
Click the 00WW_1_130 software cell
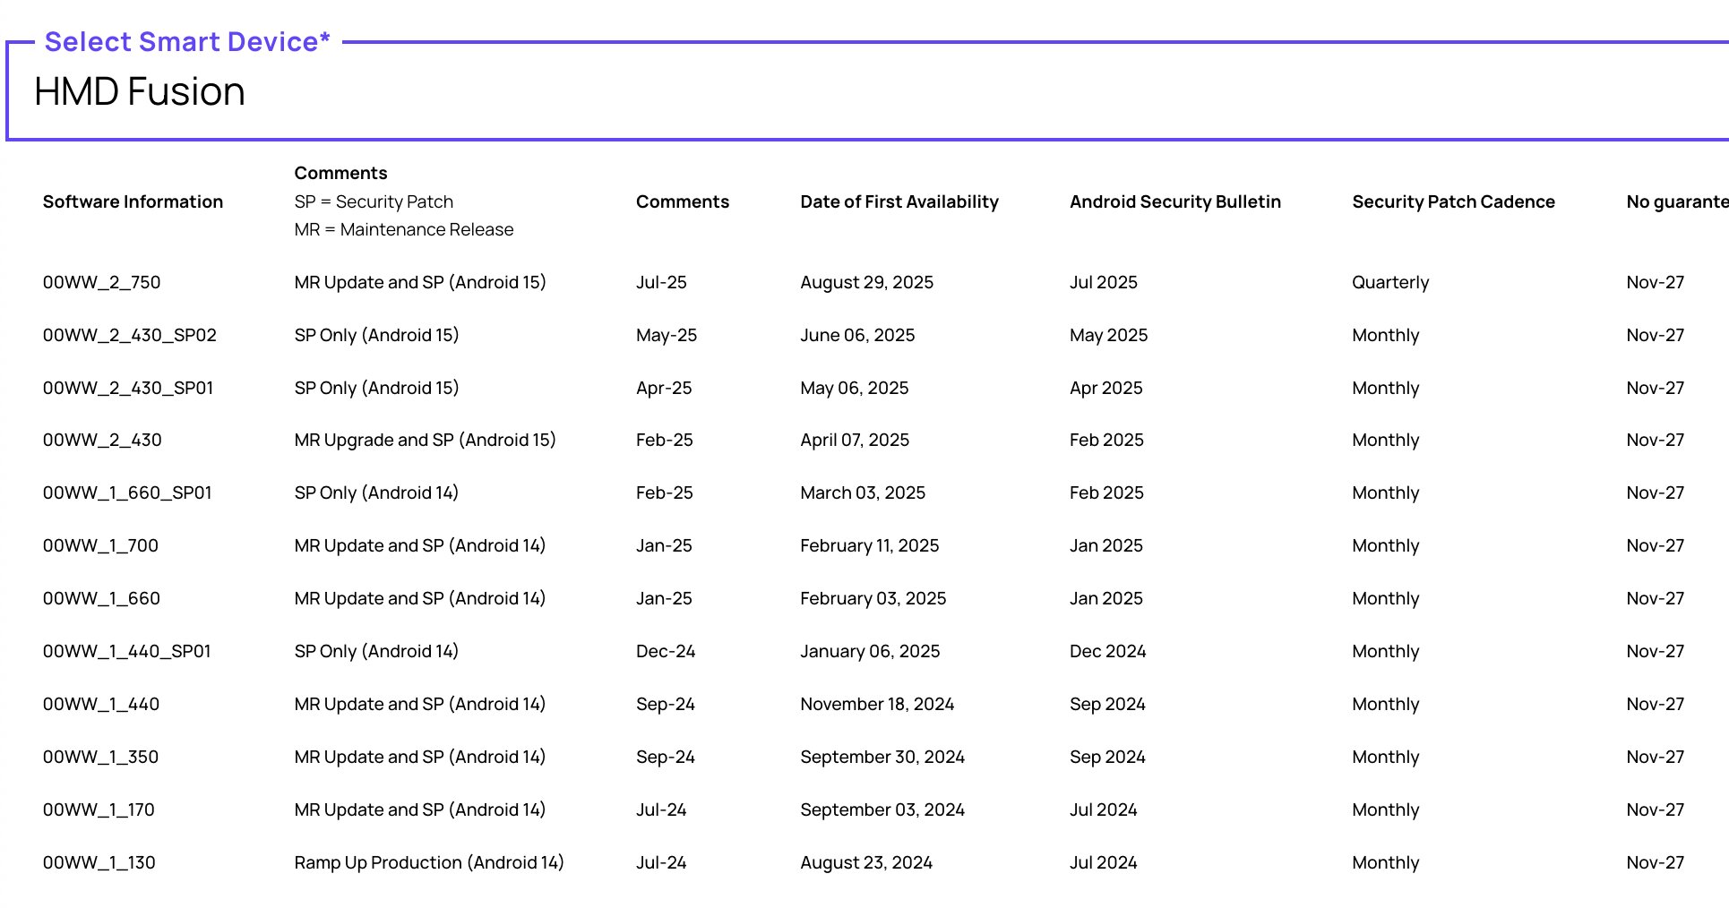tap(99, 862)
